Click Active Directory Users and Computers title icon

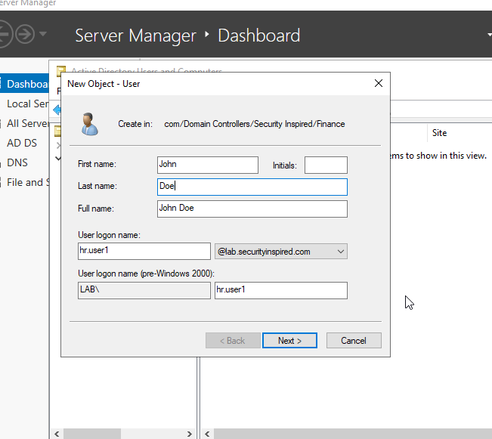61,71
